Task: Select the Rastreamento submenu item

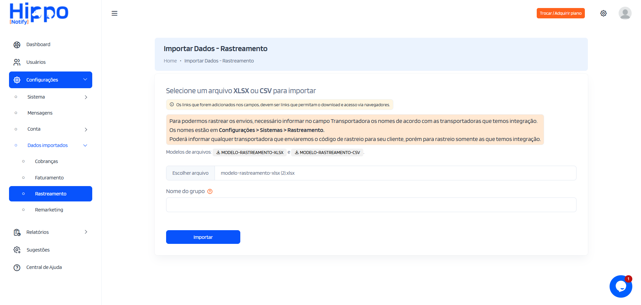Action: [50, 194]
